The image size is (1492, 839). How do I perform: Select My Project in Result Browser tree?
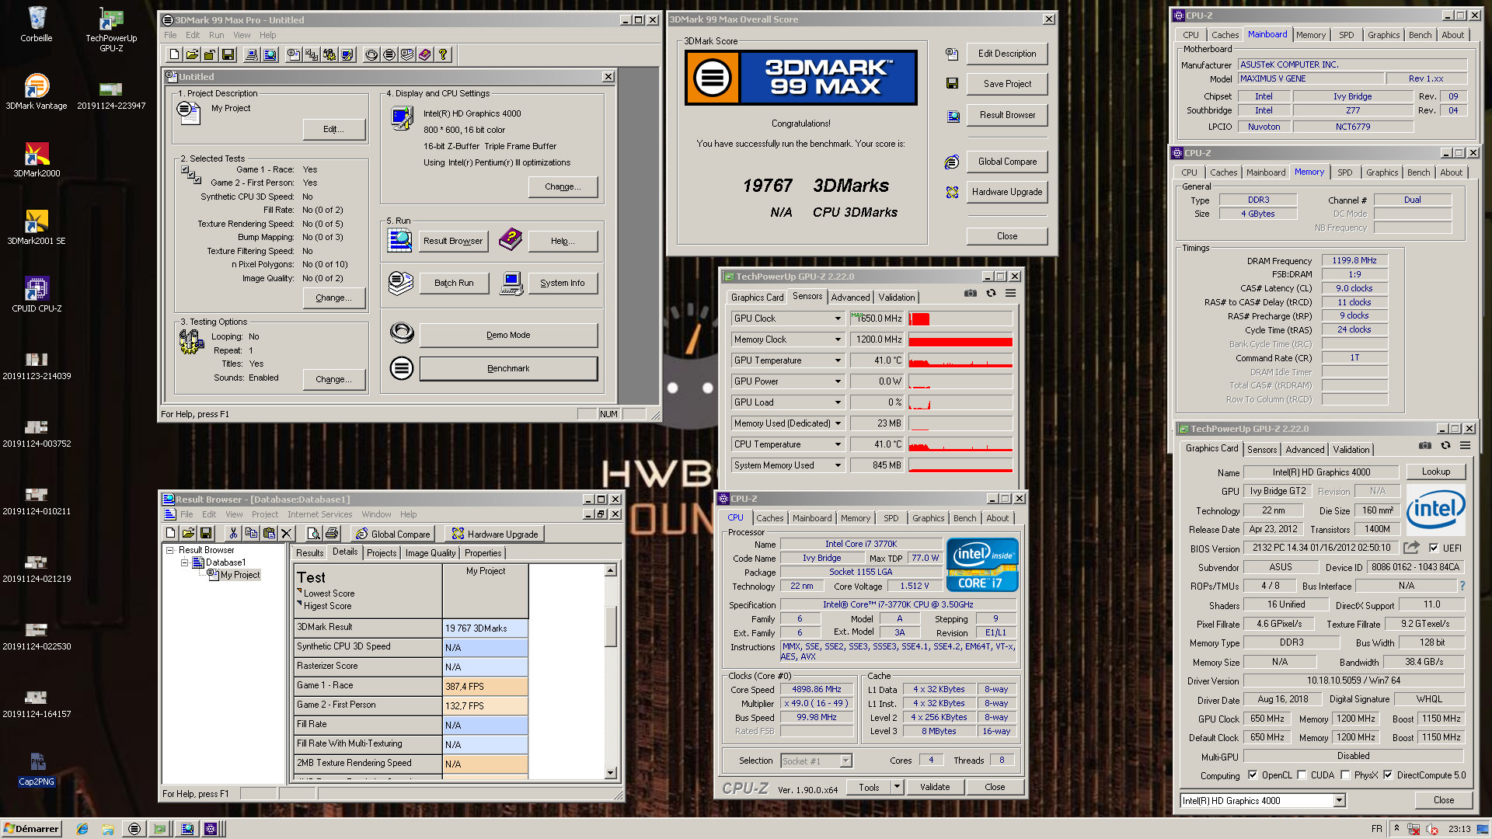239,575
